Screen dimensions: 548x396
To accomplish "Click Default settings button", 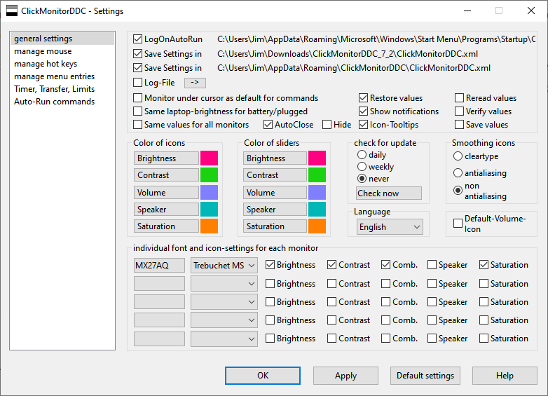I will (425, 376).
